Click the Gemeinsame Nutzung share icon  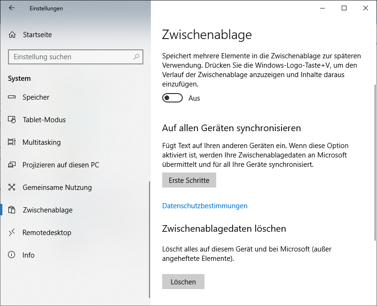pyautogui.click(x=12, y=188)
